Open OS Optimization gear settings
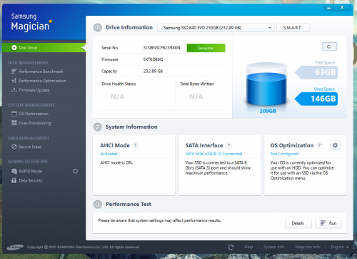 point(335,145)
